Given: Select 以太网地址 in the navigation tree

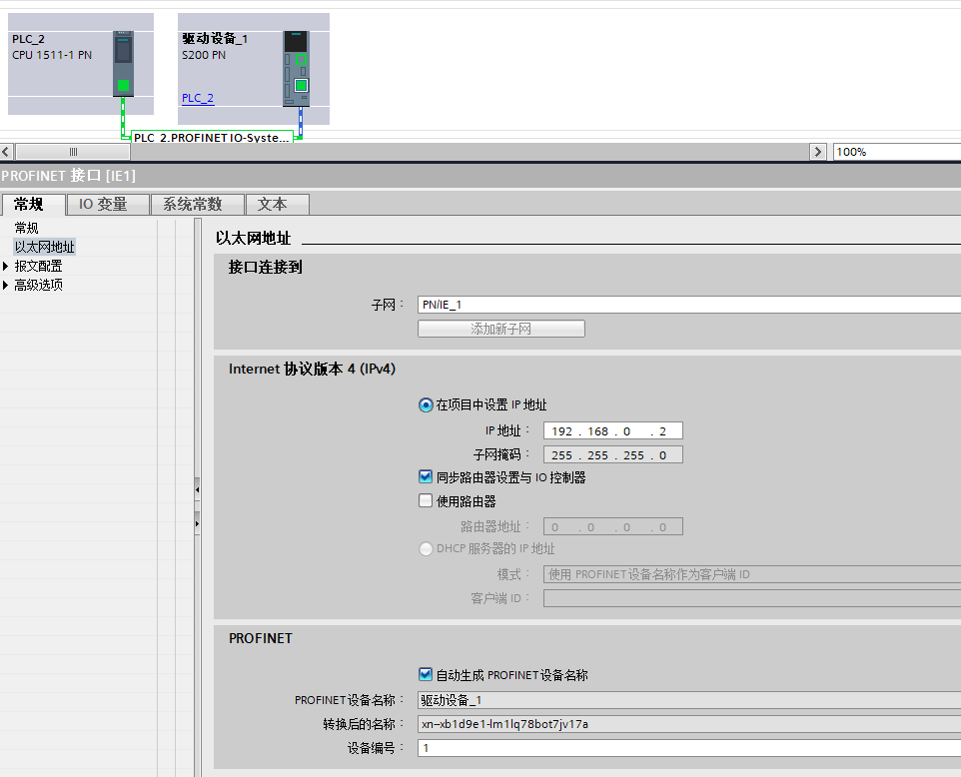Looking at the screenshot, I should pyautogui.click(x=44, y=247).
